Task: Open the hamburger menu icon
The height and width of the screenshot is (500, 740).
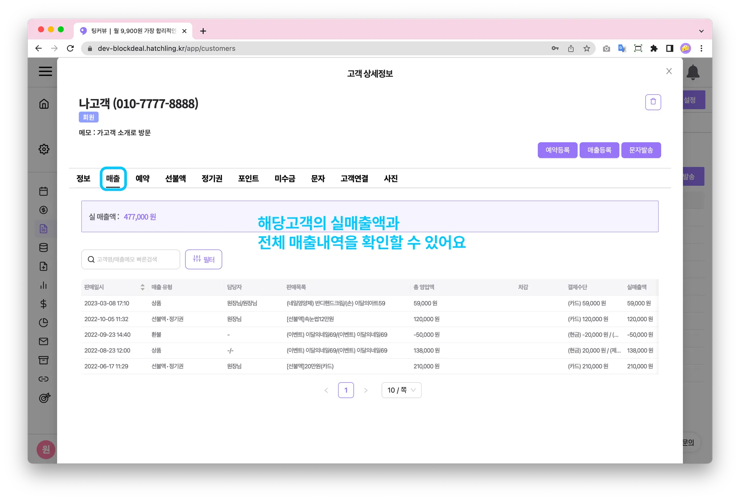Action: tap(46, 71)
